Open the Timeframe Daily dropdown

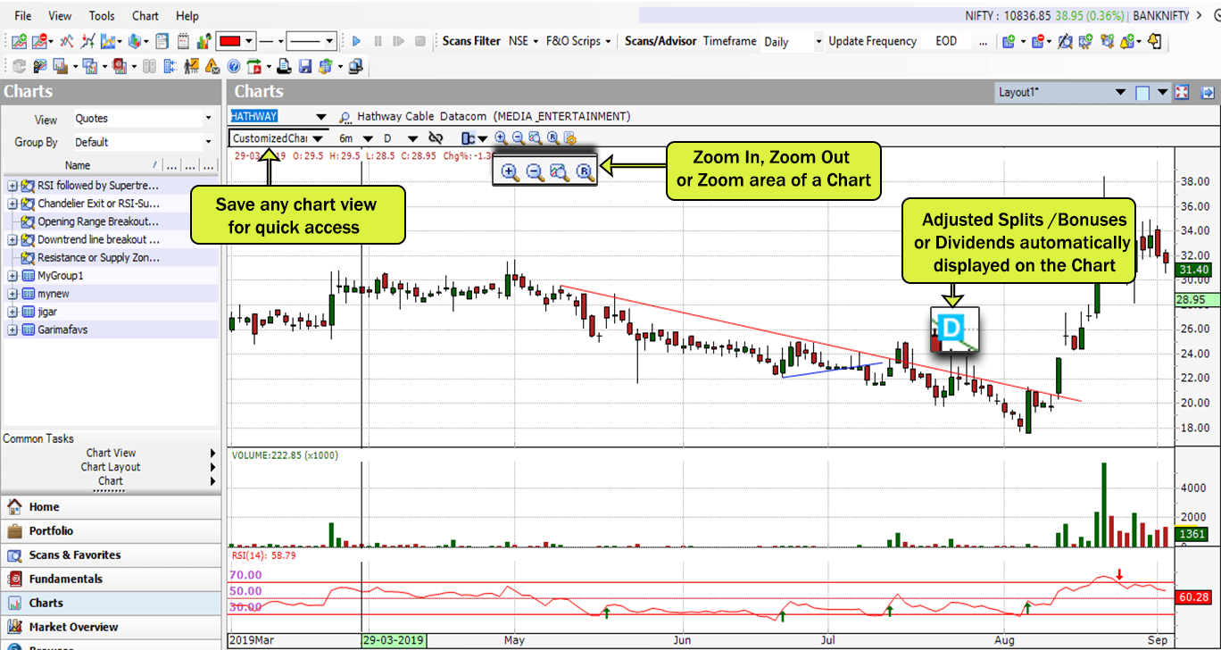818,41
